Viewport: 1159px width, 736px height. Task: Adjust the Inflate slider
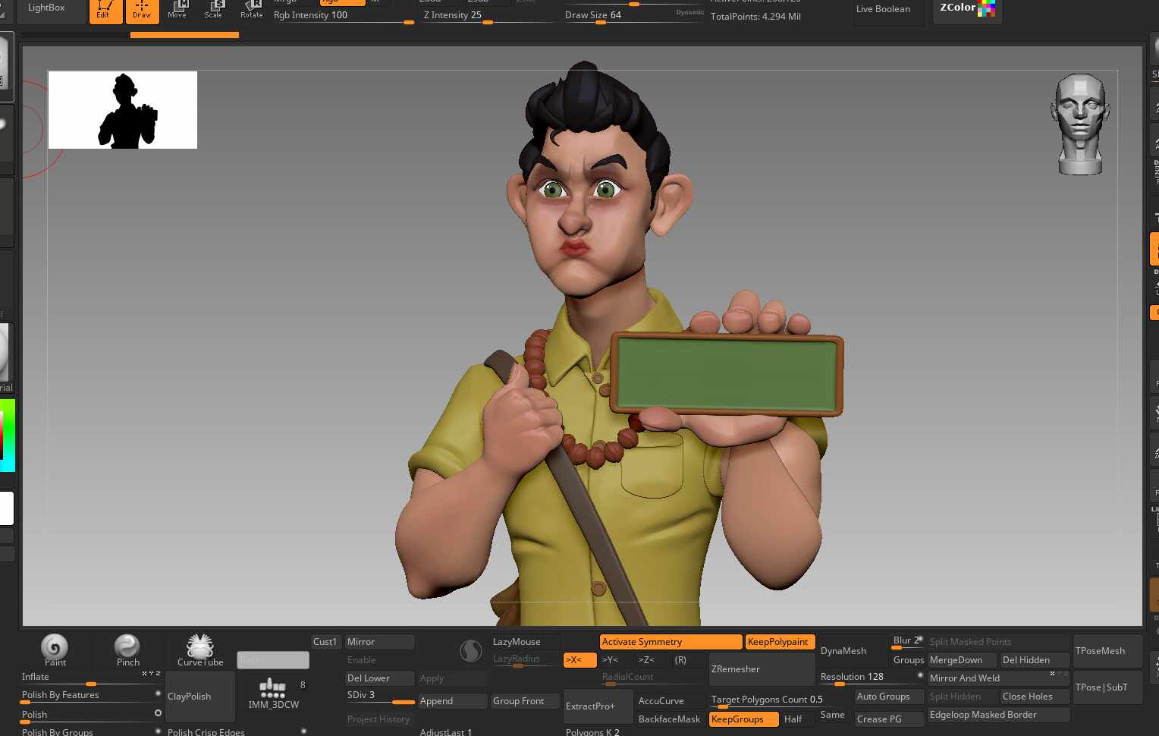(x=91, y=678)
